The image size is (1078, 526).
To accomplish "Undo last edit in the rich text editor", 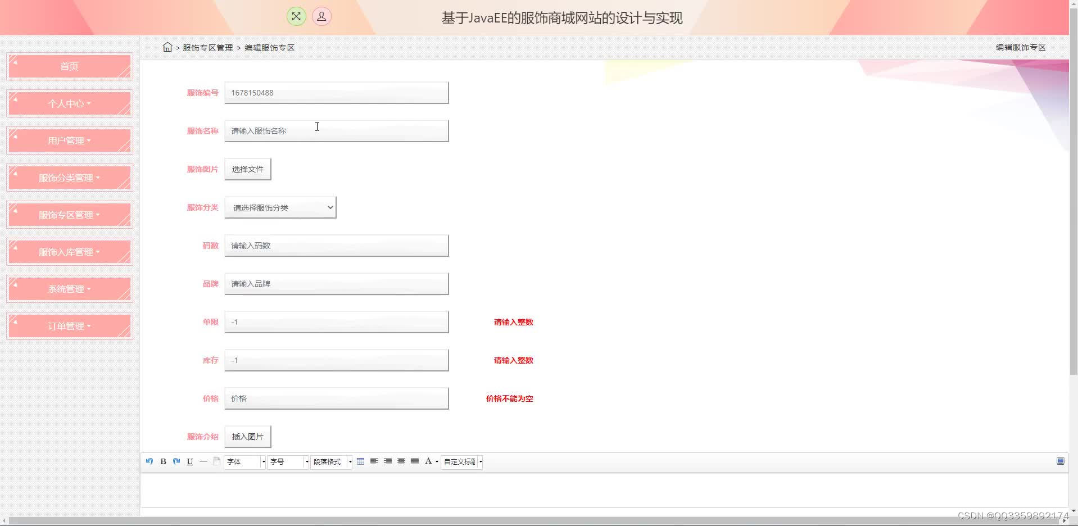I will [150, 461].
